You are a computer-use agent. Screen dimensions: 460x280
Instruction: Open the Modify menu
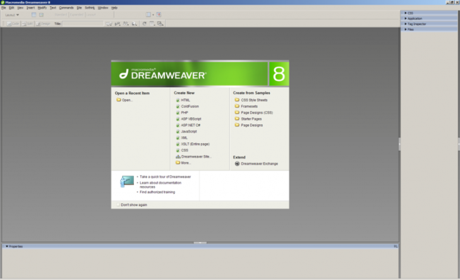tap(42, 8)
